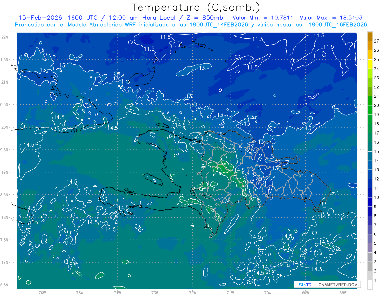The height and width of the screenshot is (297, 385).
Task: Click the "68W" longitude axis label
Action: tap(343, 293)
